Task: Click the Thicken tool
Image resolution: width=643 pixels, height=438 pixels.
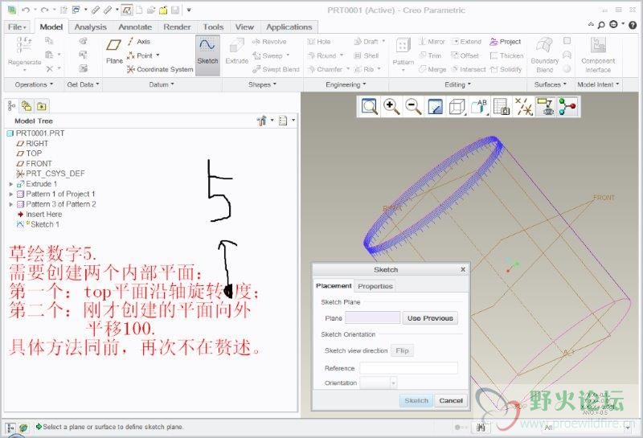Action: pyautogui.click(x=507, y=55)
